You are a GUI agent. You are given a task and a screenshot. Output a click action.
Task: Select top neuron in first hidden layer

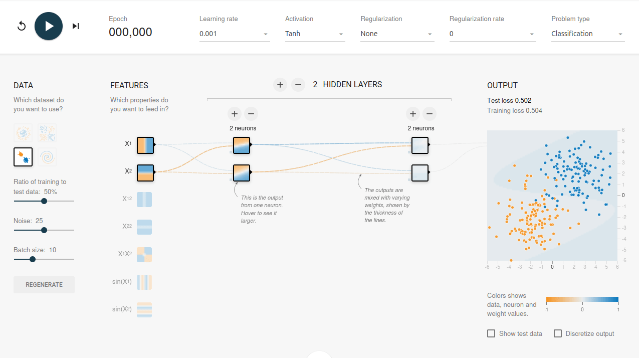pos(241,145)
